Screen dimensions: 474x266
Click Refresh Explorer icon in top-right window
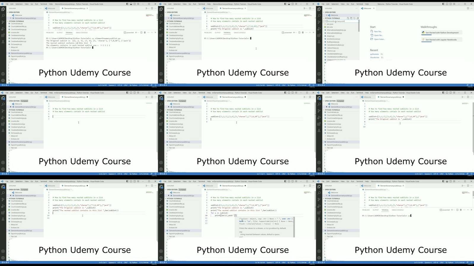pos(354,18)
